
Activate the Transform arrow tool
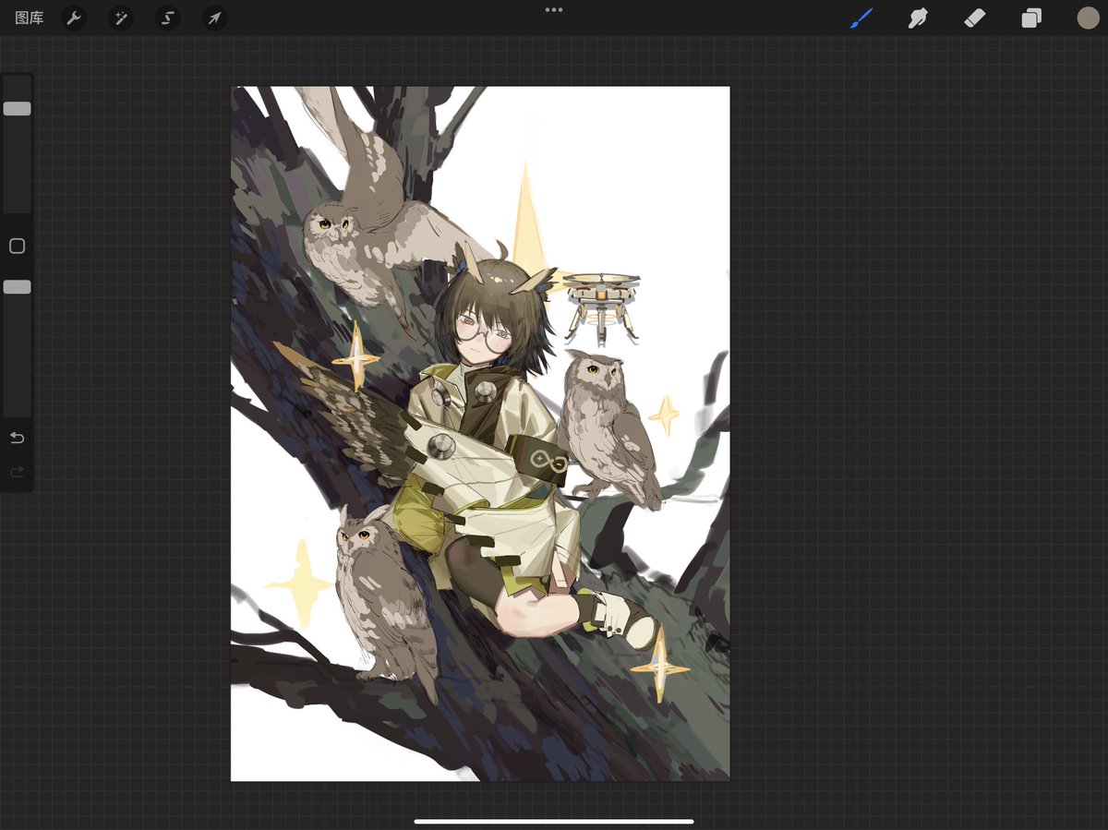(214, 18)
